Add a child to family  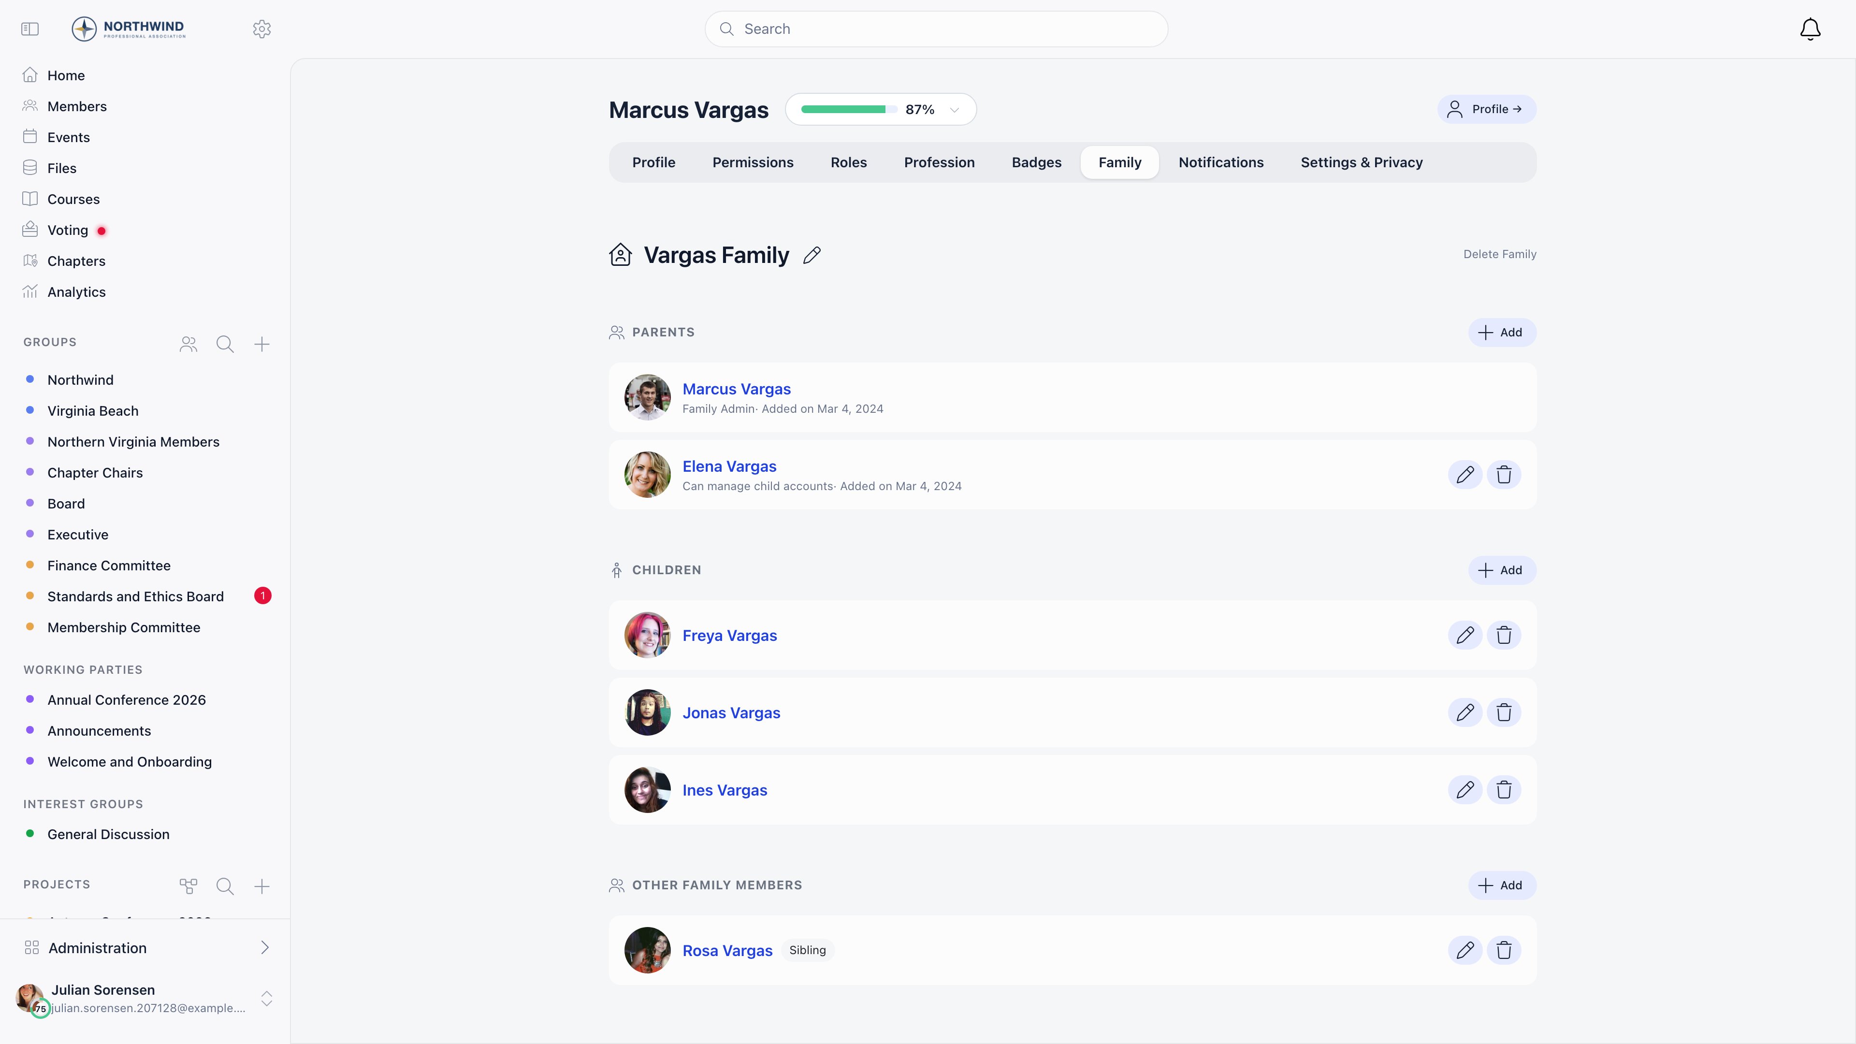tap(1502, 571)
